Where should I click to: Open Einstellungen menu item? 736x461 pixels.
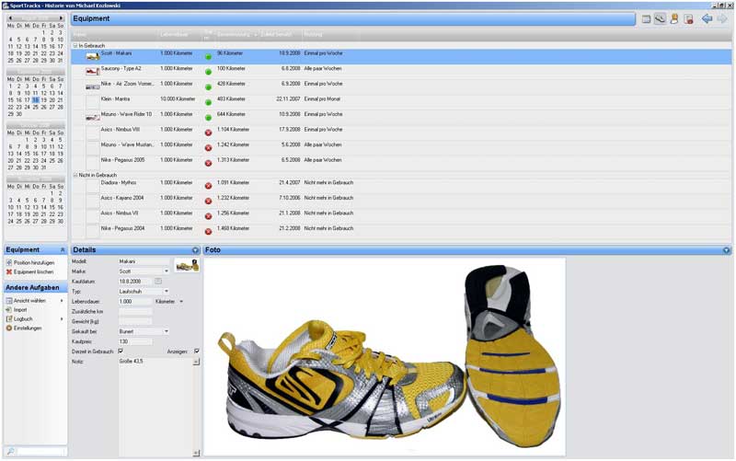pyautogui.click(x=28, y=328)
